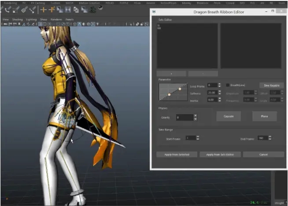This screenshot has width=288, height=206.
Task: Decrease Loop Frame with down arrow
Action: (219, 87)
